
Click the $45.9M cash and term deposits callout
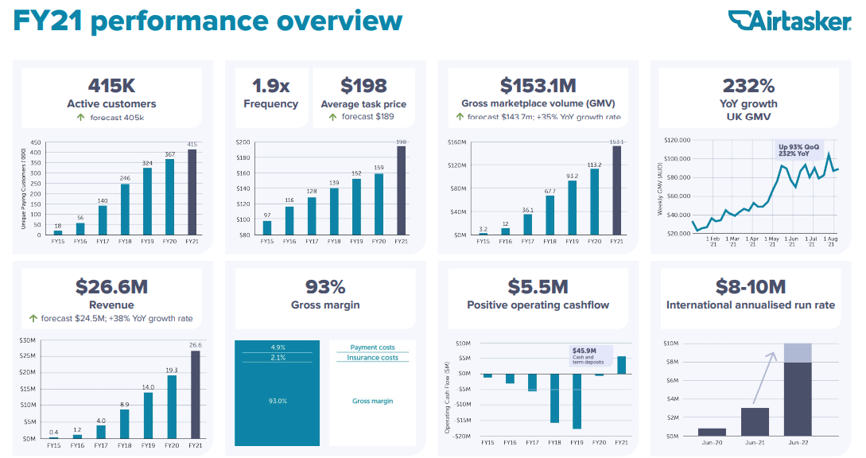591,355
